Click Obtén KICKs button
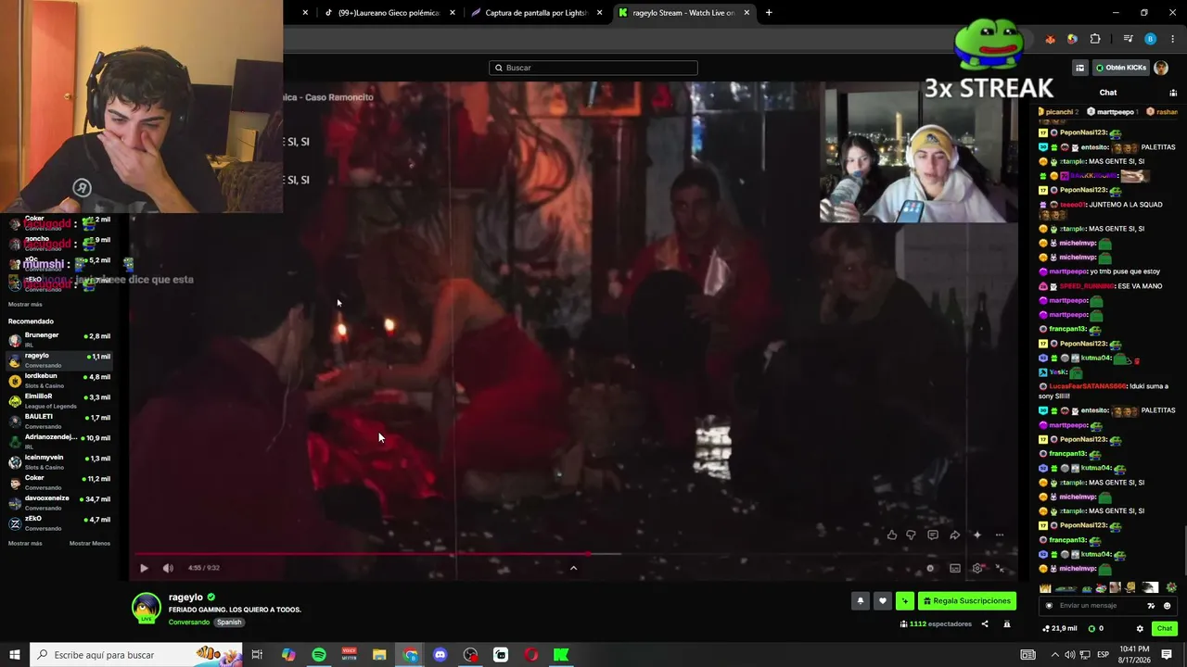 click(x=1120, y=68)
